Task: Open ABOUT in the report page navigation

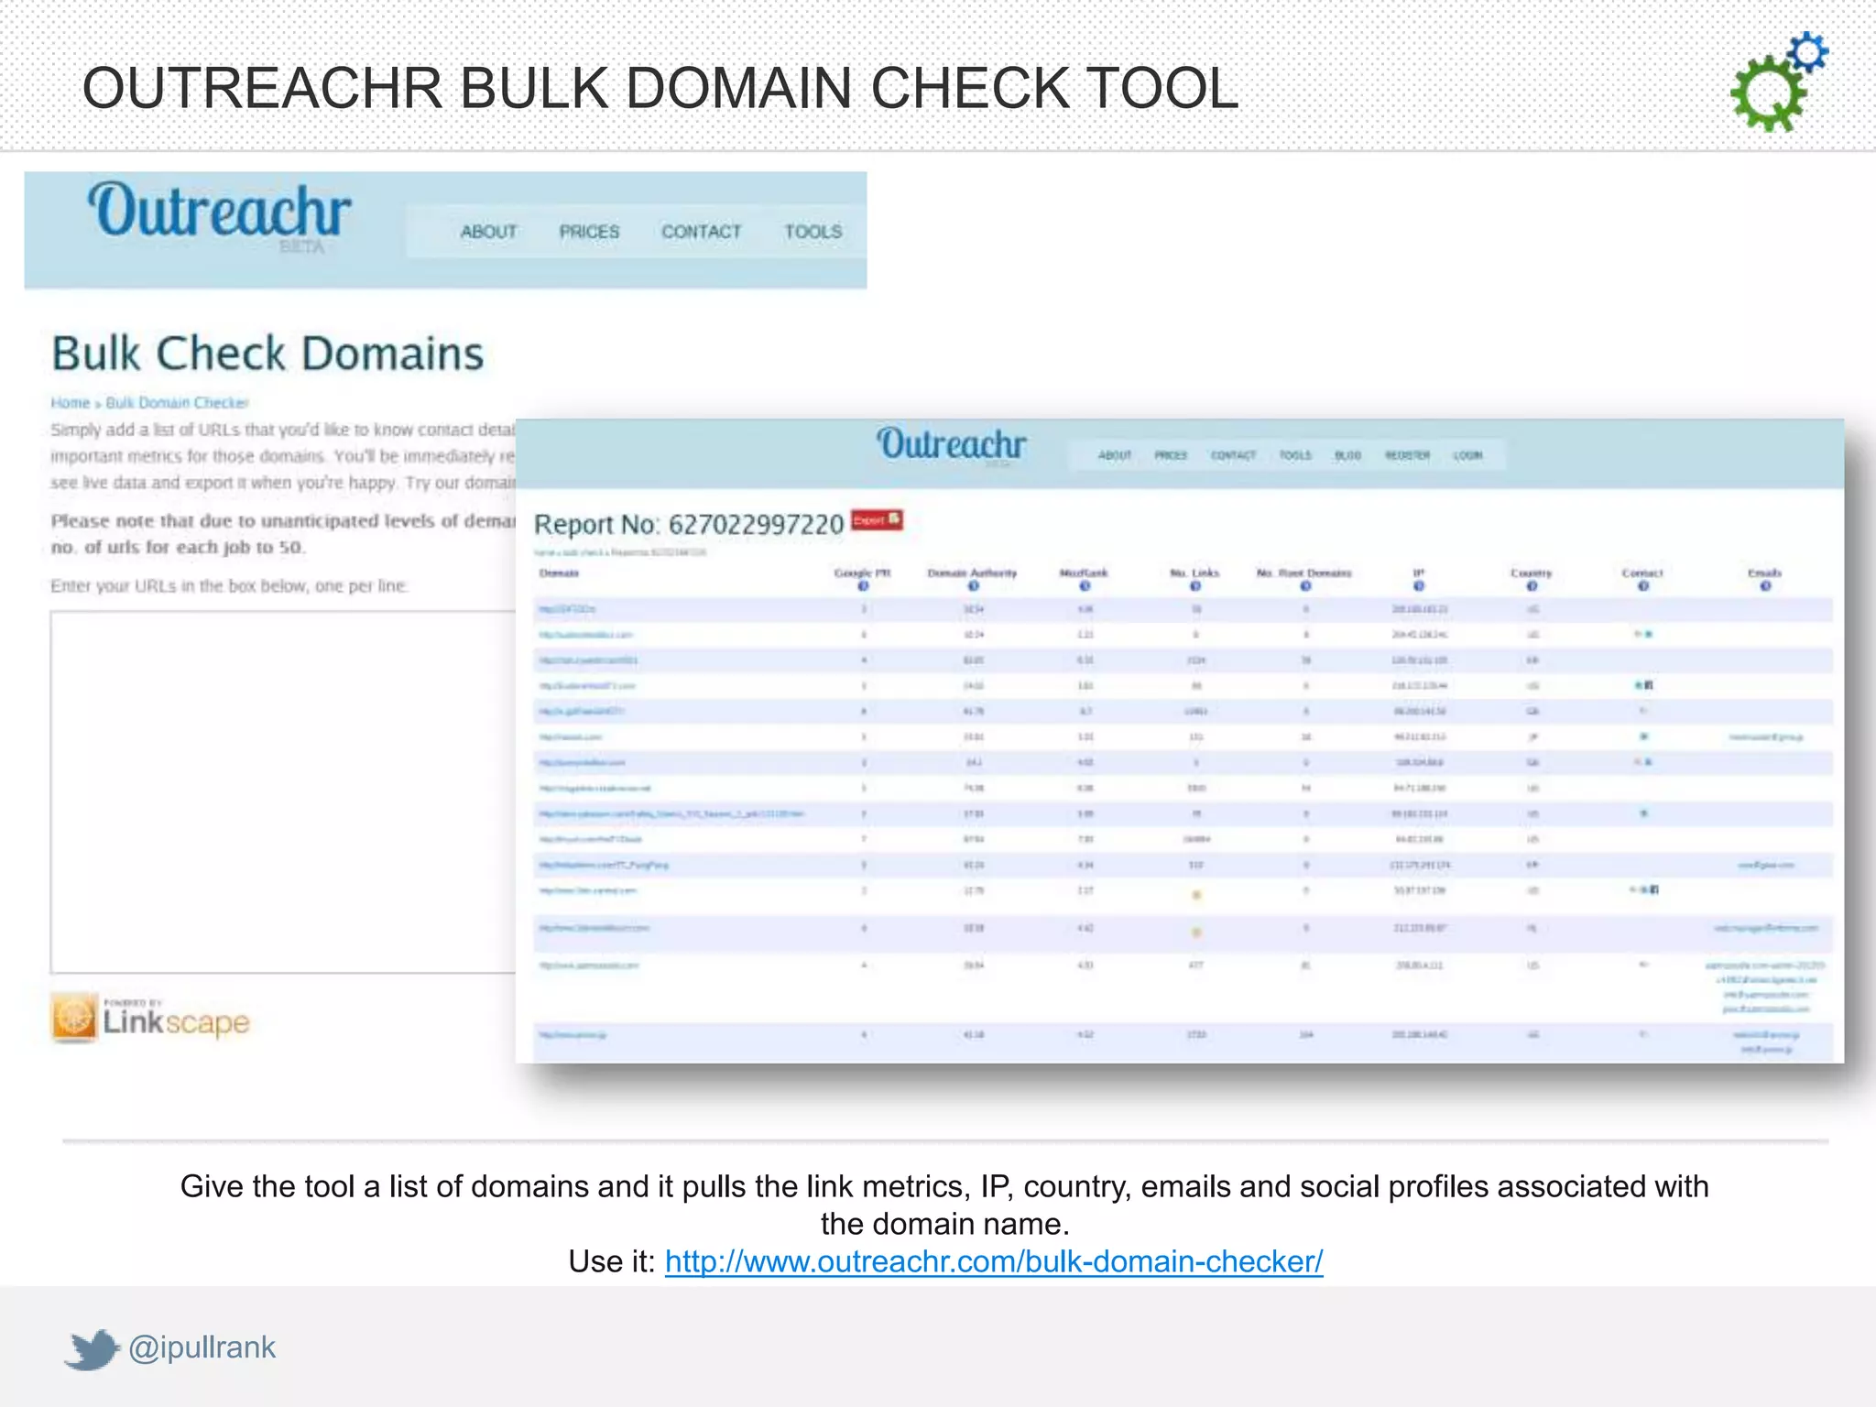Action: tap(1115, 455)
